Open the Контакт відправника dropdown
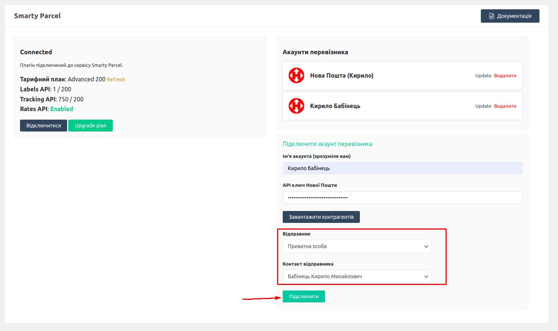Image resolution: width=558 pixels, height=331 pixels. tap(357, 276)
